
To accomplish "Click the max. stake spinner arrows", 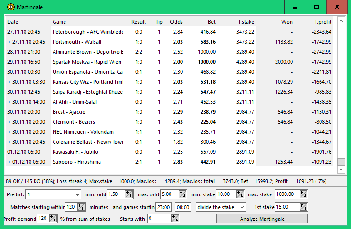I will click(303, 194).
